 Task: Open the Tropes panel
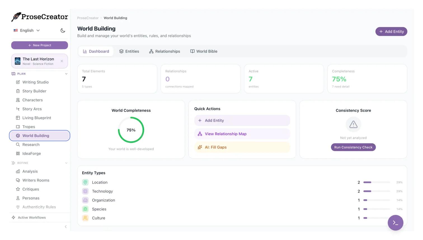pyautogui.click(x=29, y=127)
